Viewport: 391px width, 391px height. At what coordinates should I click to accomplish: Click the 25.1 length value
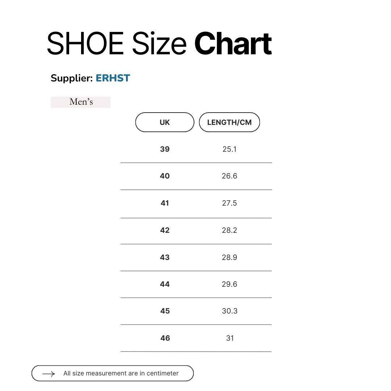pyautogui.click(x=230, y=149)
